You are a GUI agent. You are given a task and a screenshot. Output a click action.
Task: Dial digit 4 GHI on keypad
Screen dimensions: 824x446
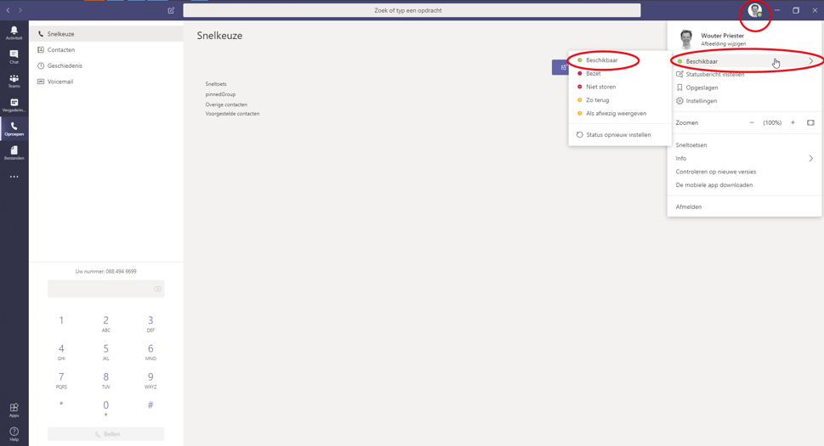61,352
